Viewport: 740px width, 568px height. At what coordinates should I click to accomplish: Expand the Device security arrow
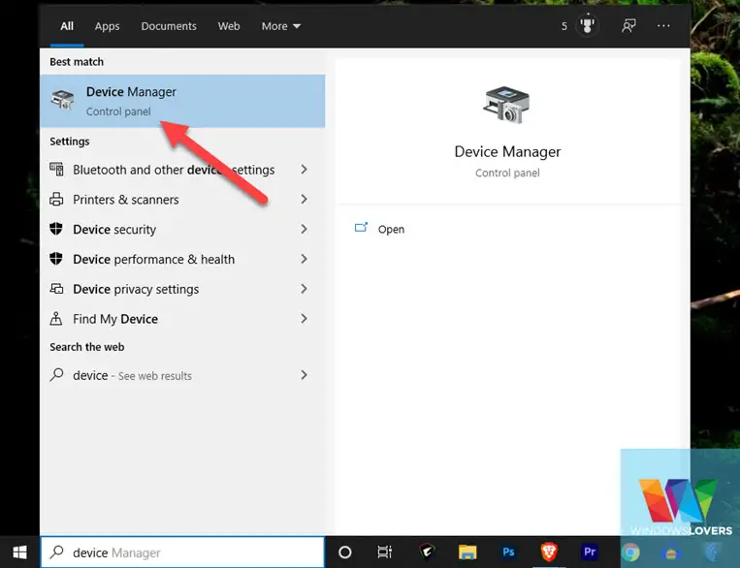[304, 230]
